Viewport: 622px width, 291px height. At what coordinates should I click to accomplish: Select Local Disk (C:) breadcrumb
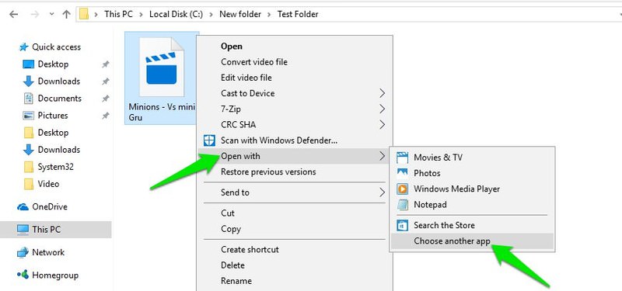(x=176, y=14)
